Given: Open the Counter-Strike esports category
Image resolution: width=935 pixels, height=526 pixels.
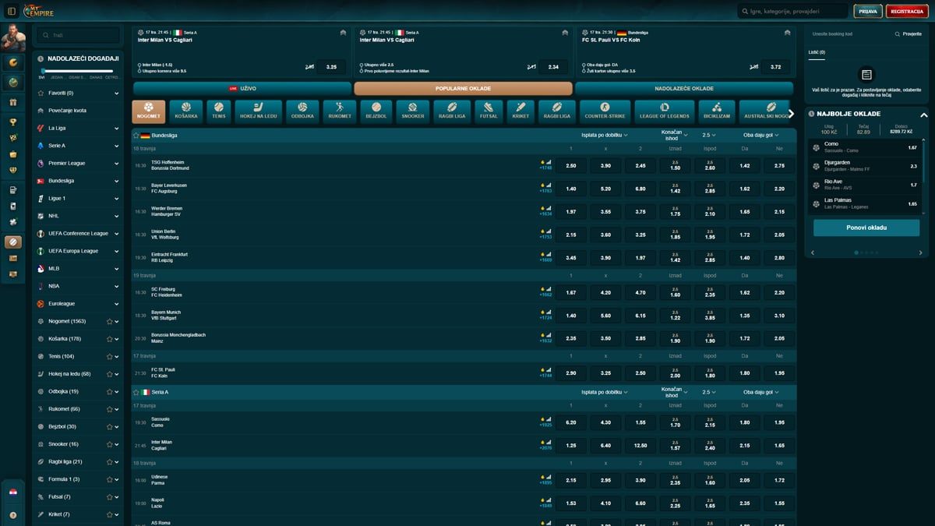Looking at the screenshot, I should (605, 111).
